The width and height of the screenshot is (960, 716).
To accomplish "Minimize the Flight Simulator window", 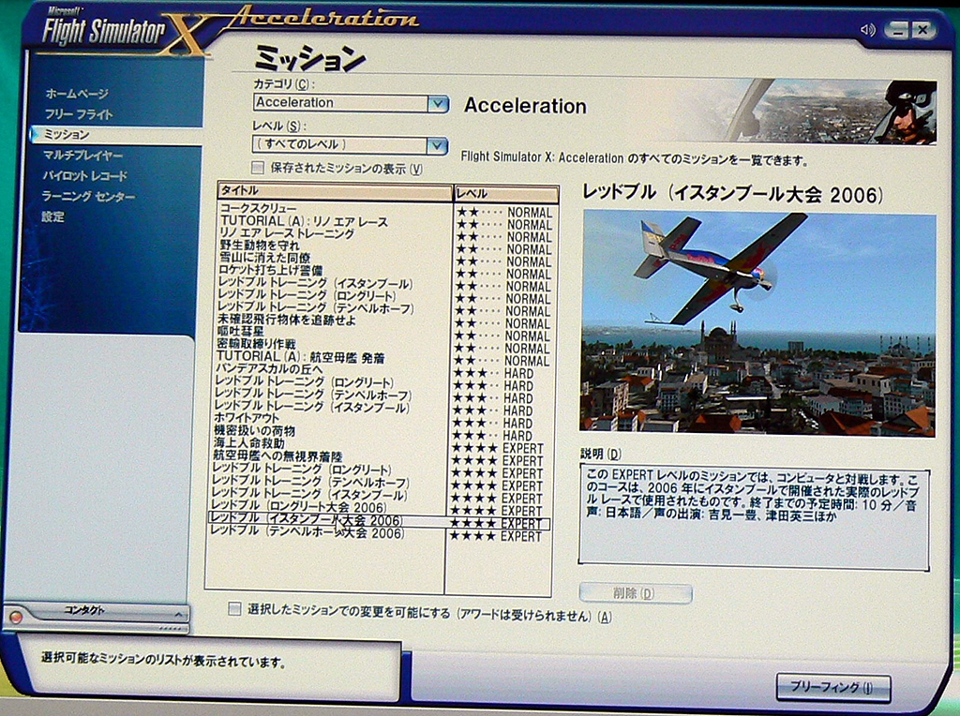I will point(897,31).
